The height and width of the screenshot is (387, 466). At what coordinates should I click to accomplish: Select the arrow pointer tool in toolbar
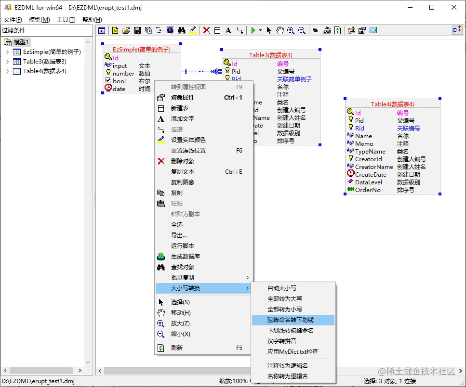click(269, 30)
